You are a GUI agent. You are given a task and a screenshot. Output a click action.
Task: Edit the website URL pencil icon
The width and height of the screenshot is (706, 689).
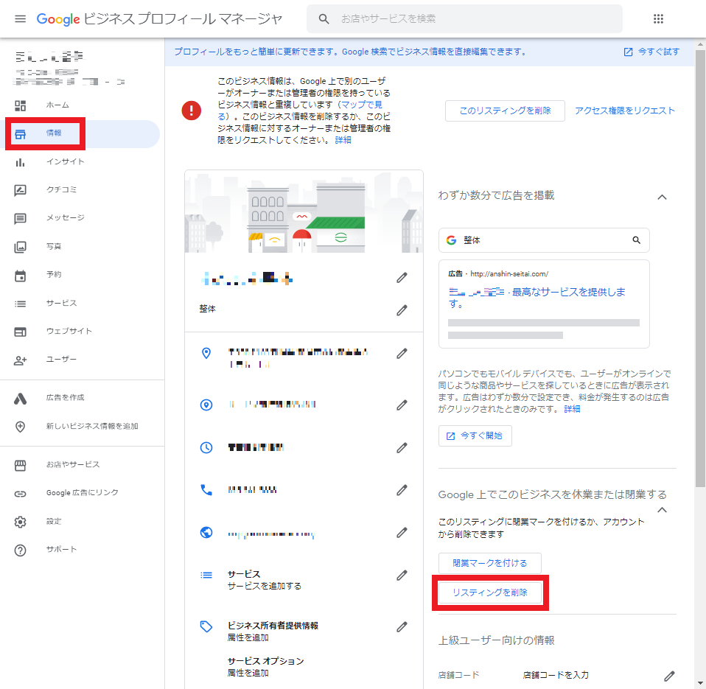point(402,533)
